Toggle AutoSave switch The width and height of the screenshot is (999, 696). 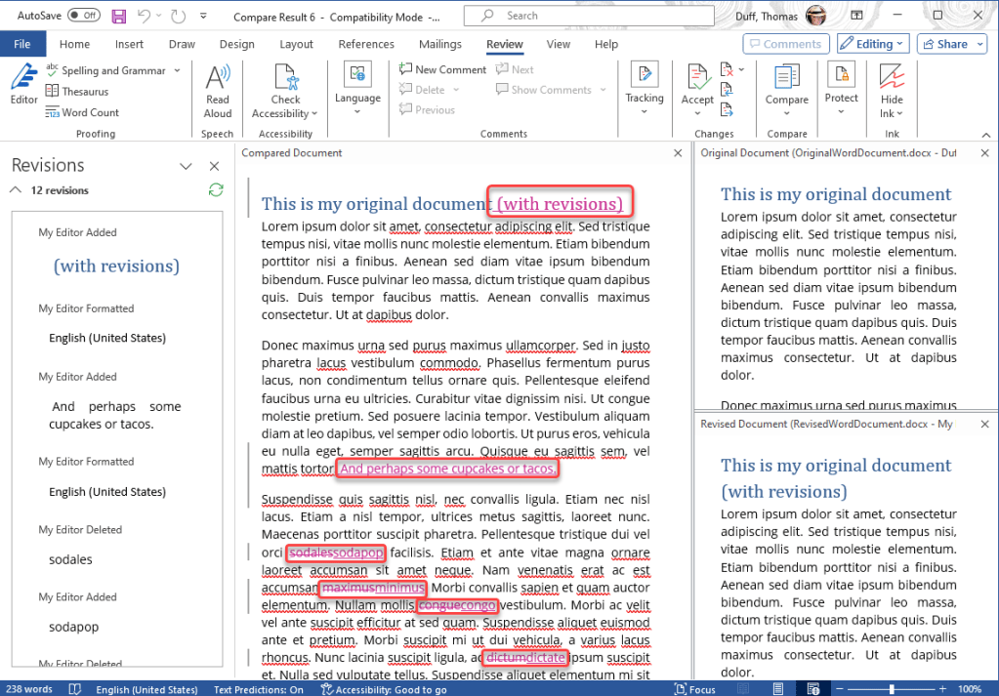click(x=84, y=16)
